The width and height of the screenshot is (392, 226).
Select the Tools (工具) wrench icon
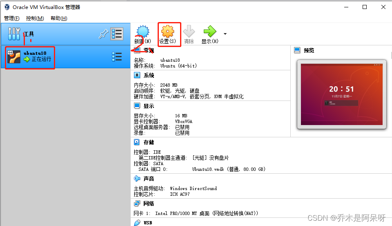[x=14, y=34]
